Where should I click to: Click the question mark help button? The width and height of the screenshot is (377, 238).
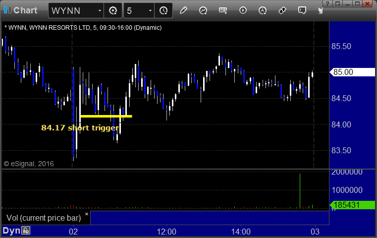click(x=327, y=3)
